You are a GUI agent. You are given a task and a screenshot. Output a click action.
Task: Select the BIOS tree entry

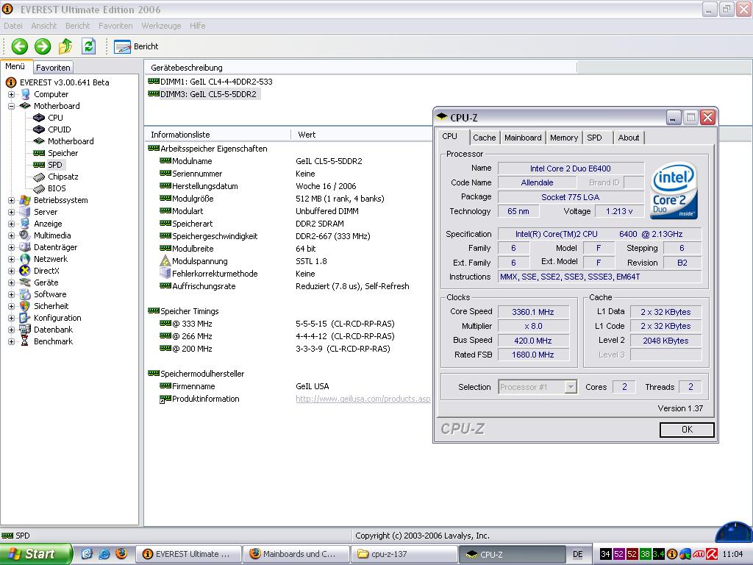coord(57,188)
